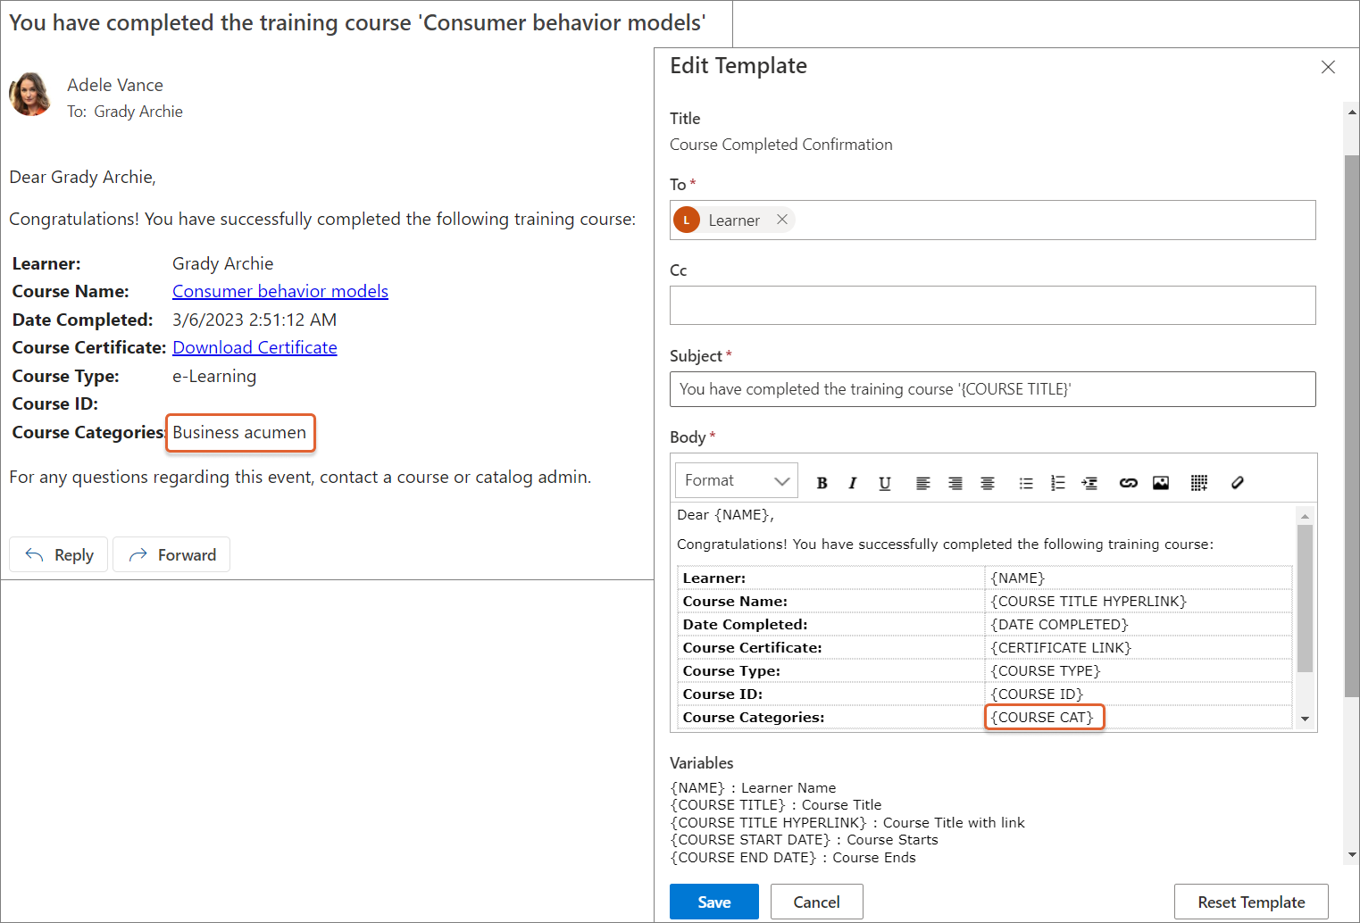Open the Format dropdown

pos(736,480)
